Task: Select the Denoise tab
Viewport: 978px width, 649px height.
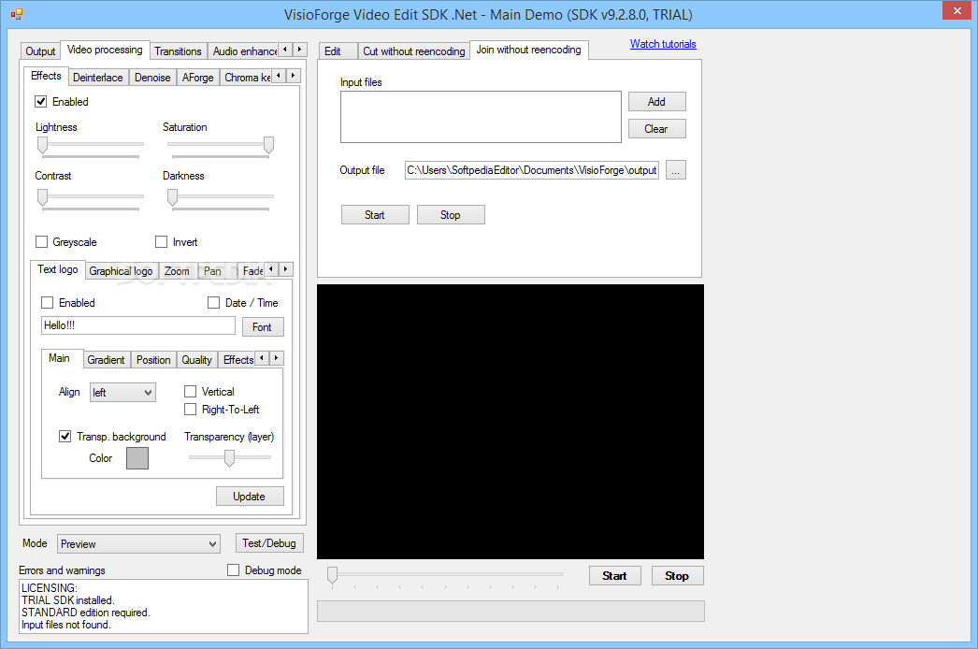Action: (x=152, y=78)
